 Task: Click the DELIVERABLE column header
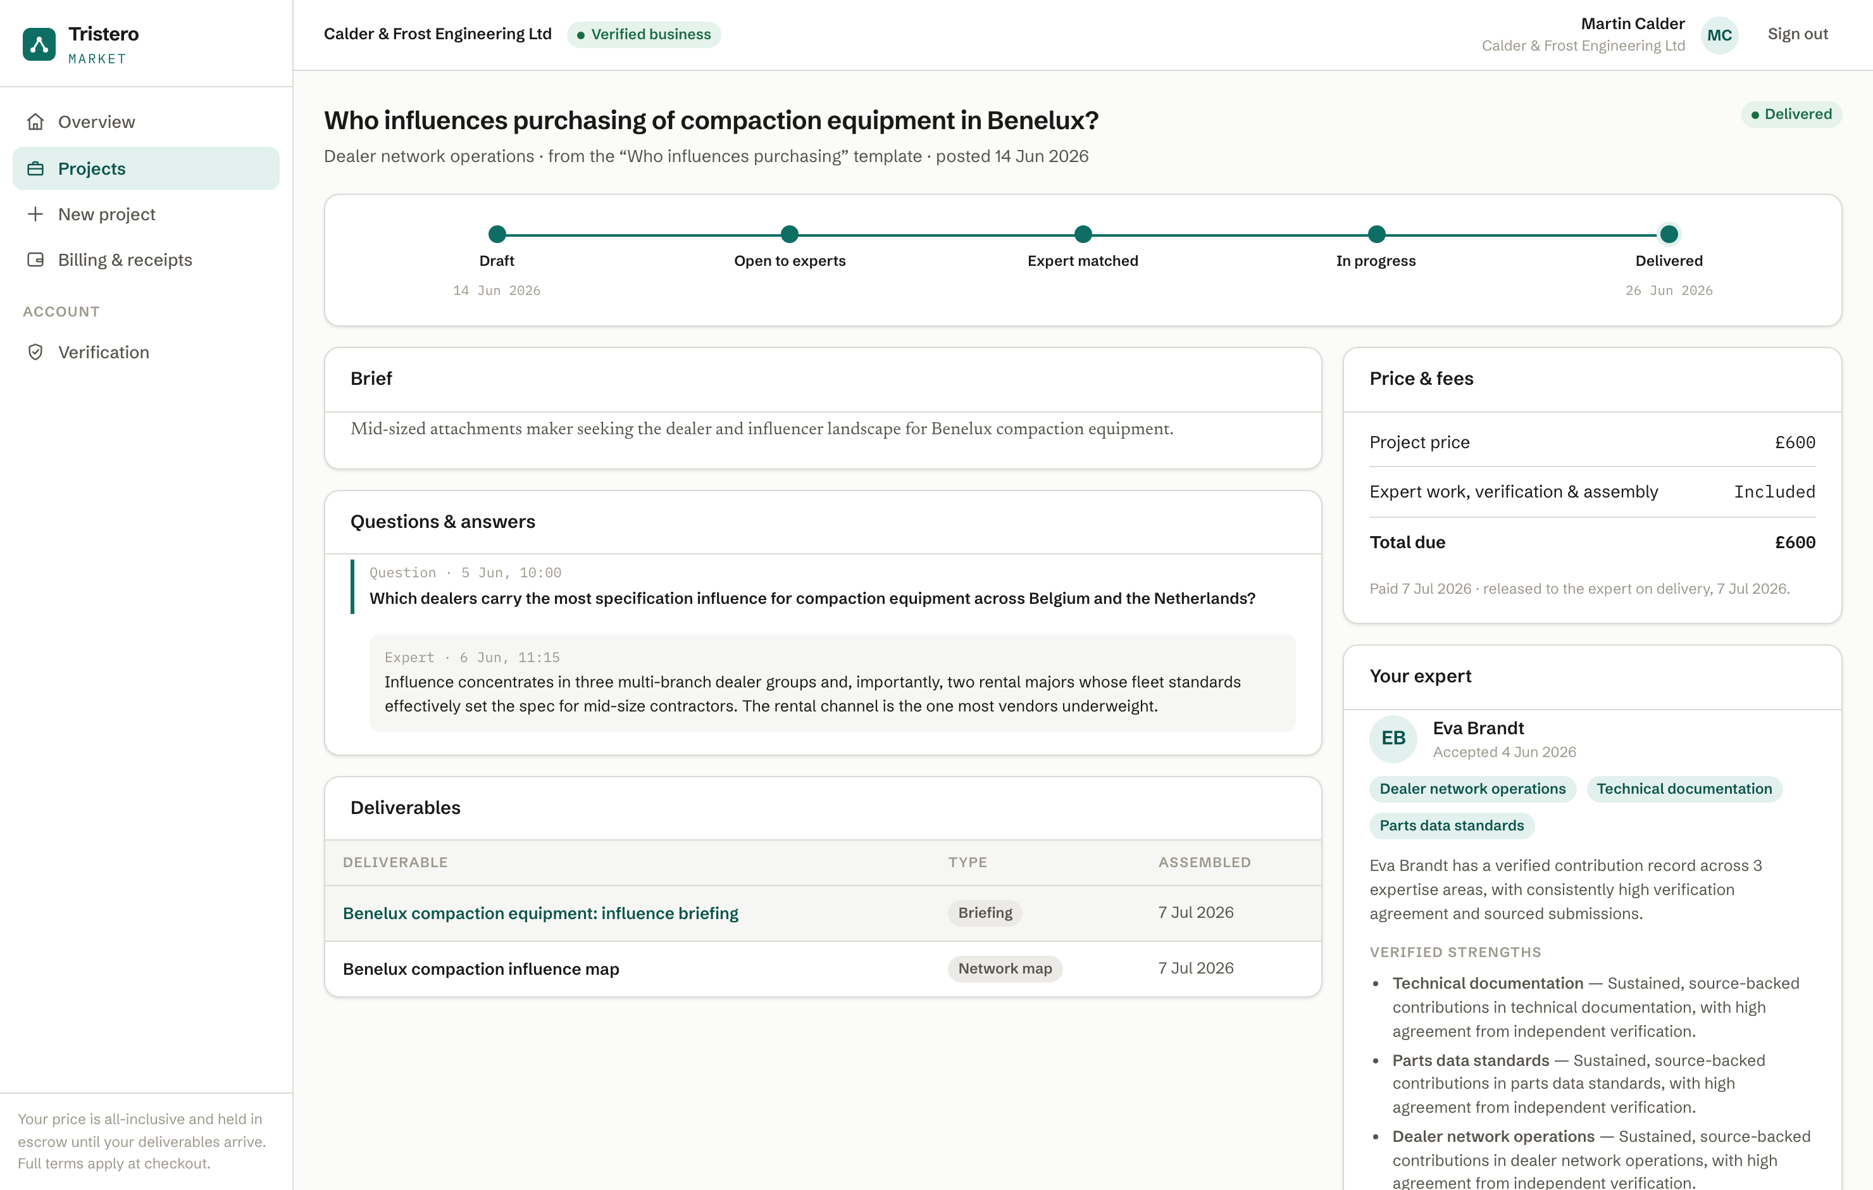click(395, 862)
